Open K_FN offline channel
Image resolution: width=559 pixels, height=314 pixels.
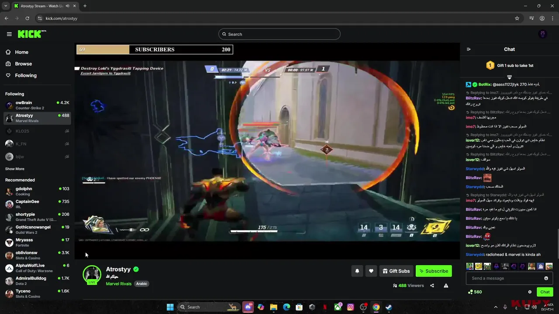(37, 143)
